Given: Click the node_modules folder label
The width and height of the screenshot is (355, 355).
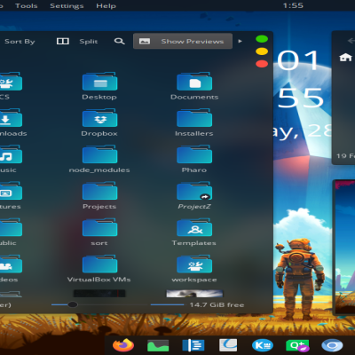Looking at the screenshot, I should pos(99,170).
